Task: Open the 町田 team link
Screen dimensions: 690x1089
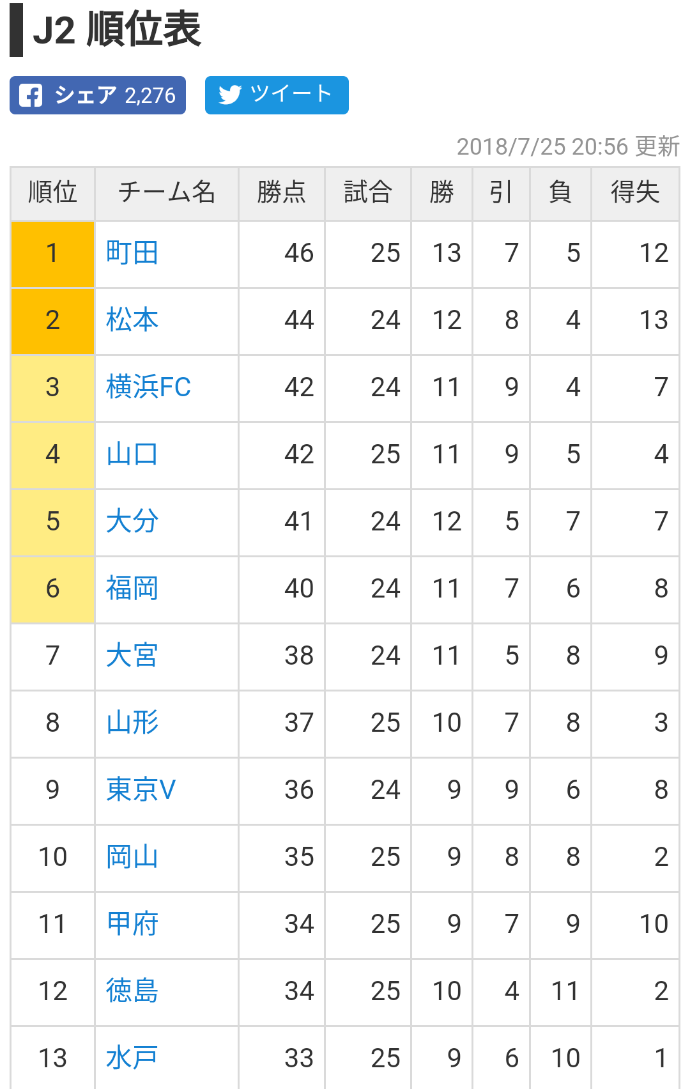Action: pos(132,253)
